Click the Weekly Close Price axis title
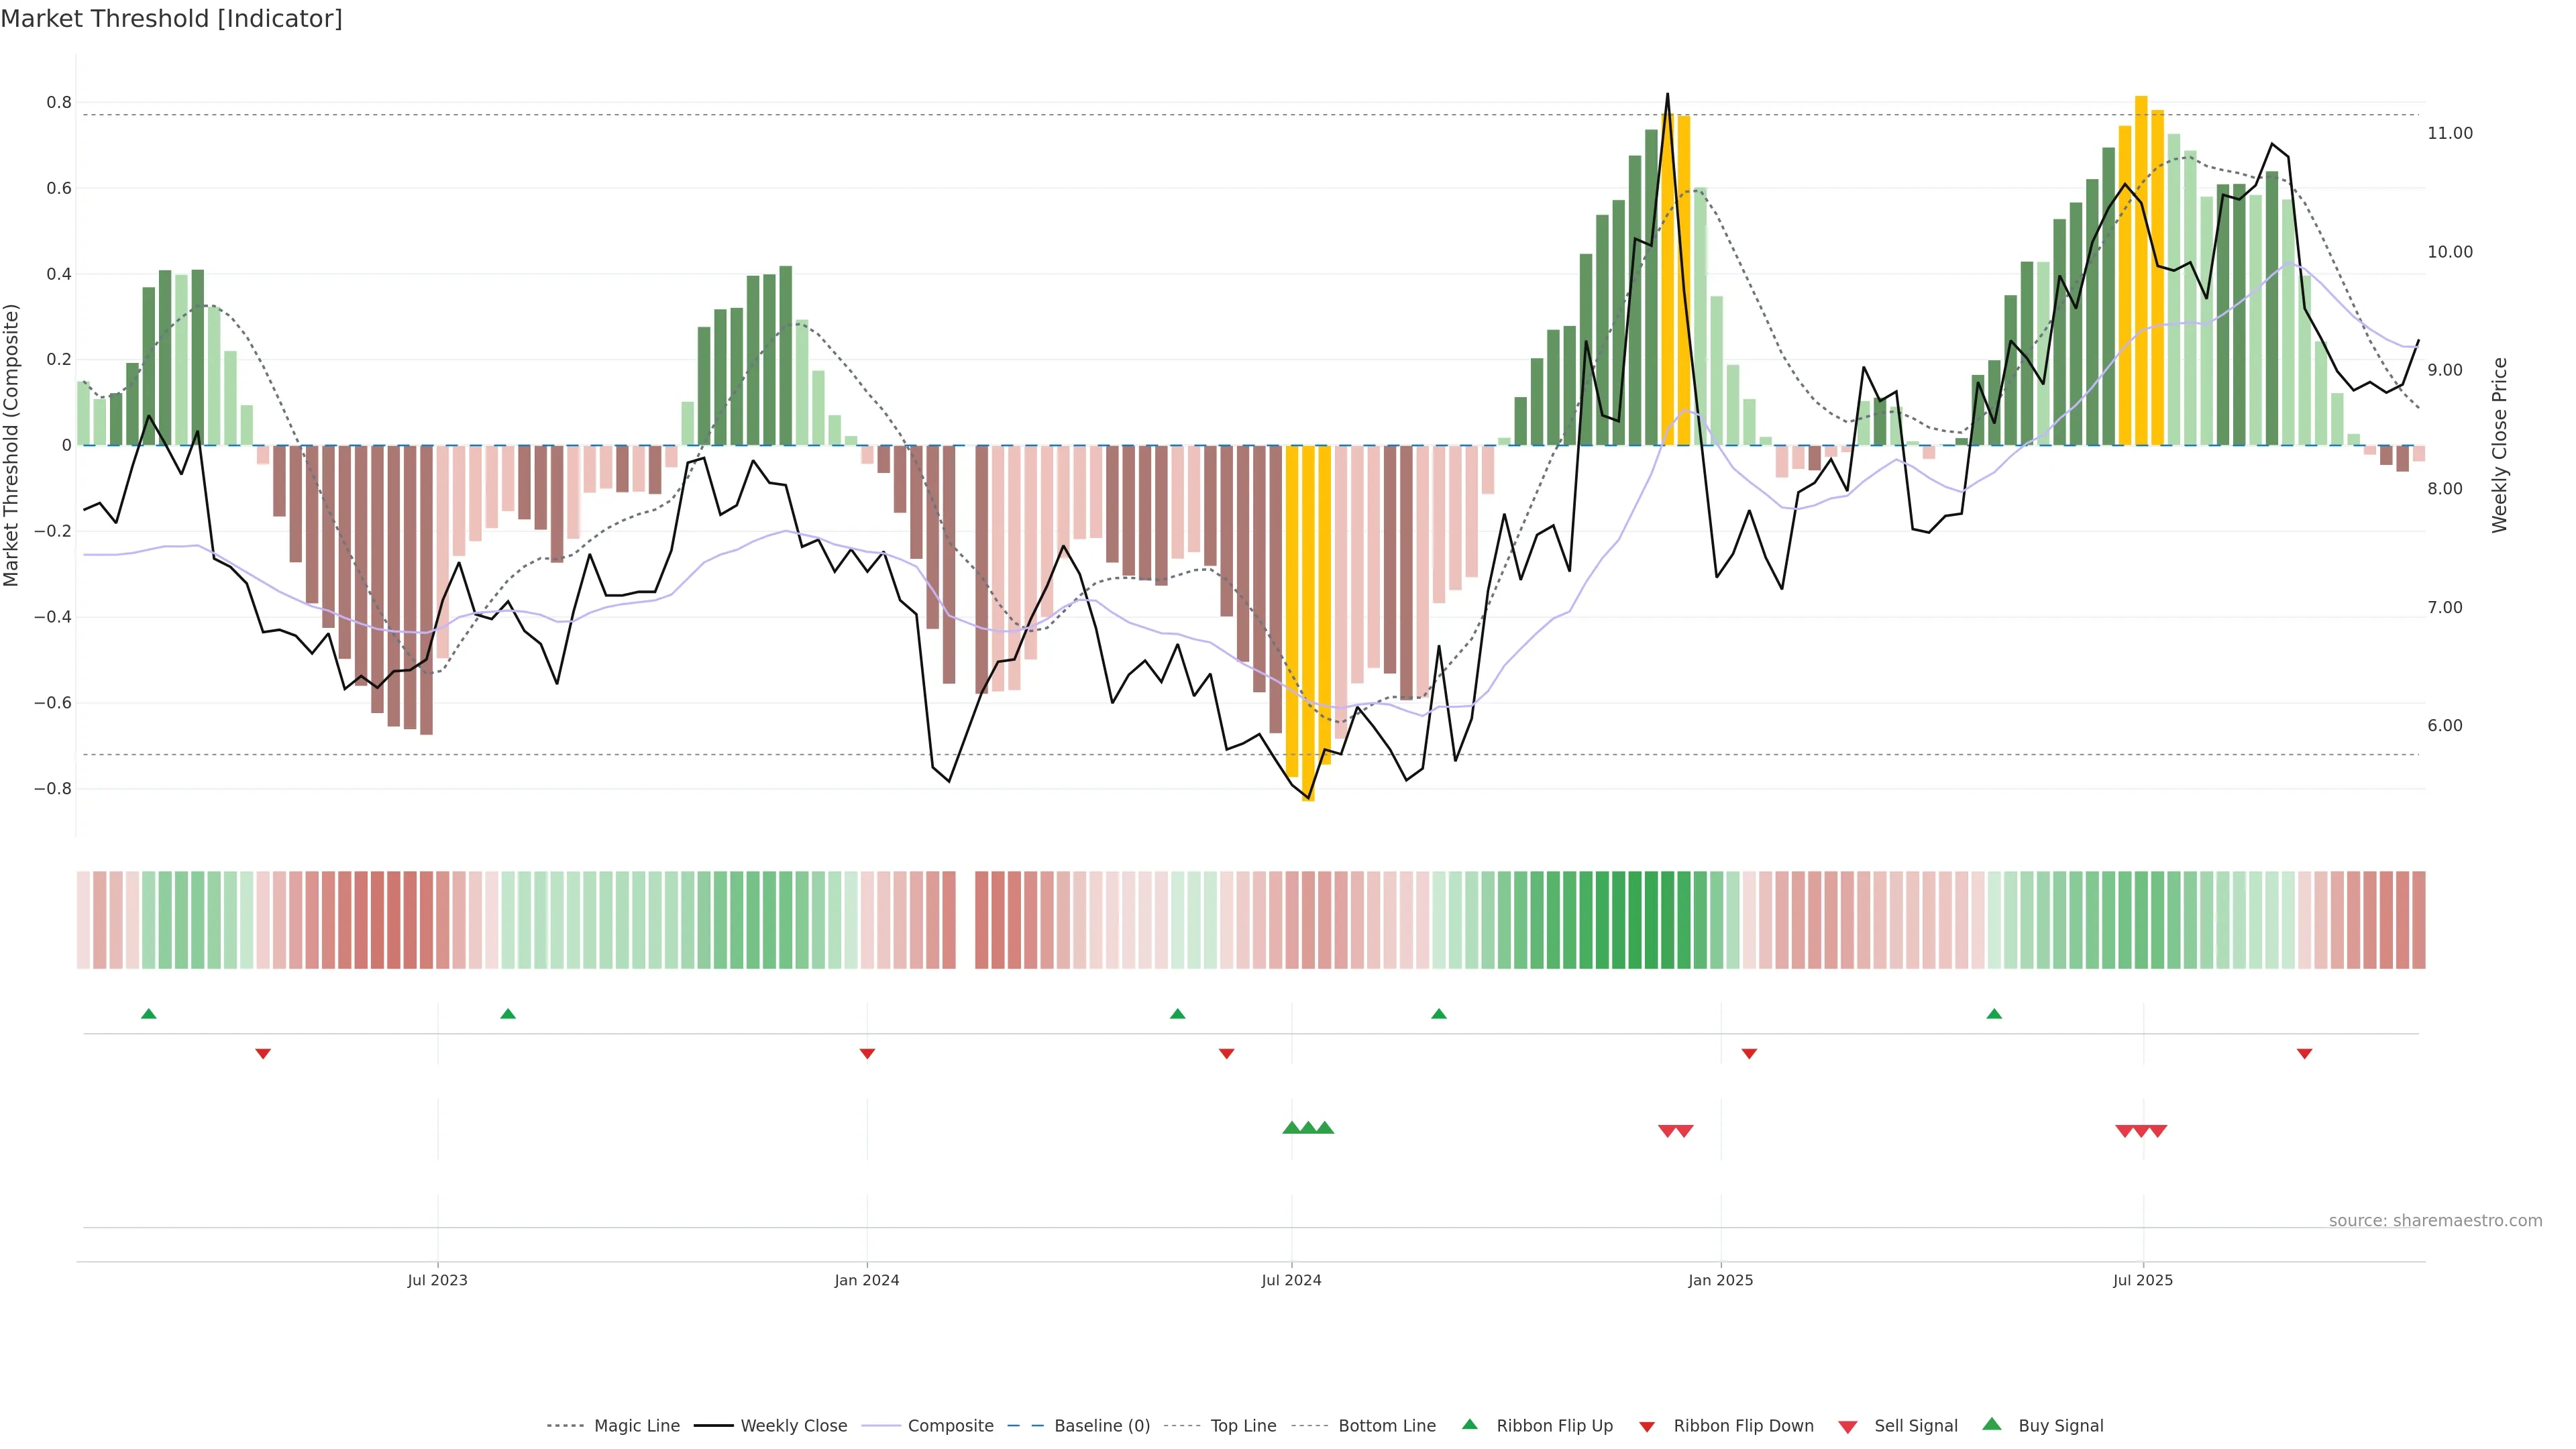Screen dimensions: 2576x1449 [2499, 445]
